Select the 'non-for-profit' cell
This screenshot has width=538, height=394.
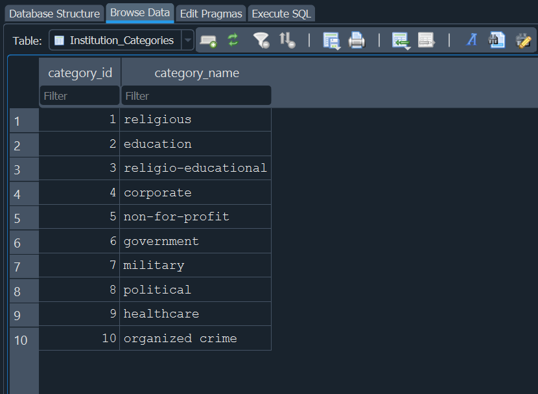[x=195, y=216]
